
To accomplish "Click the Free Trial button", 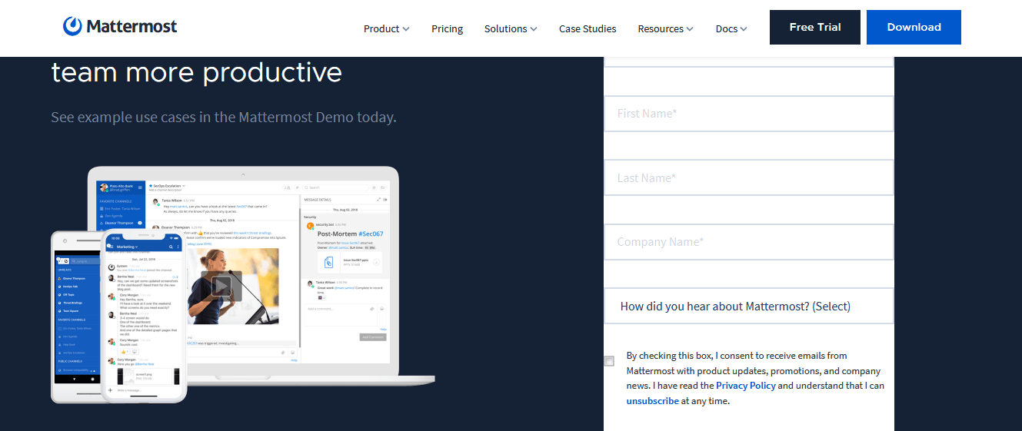I will click(815, 27).
